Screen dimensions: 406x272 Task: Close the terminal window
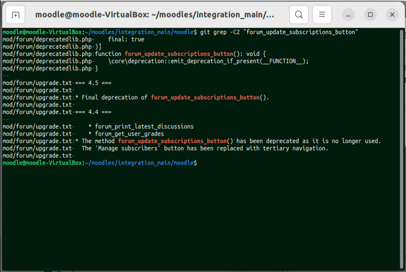[392, 15]
